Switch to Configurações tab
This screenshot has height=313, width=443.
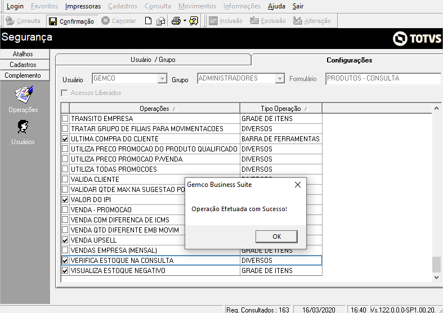coord(349,60)
